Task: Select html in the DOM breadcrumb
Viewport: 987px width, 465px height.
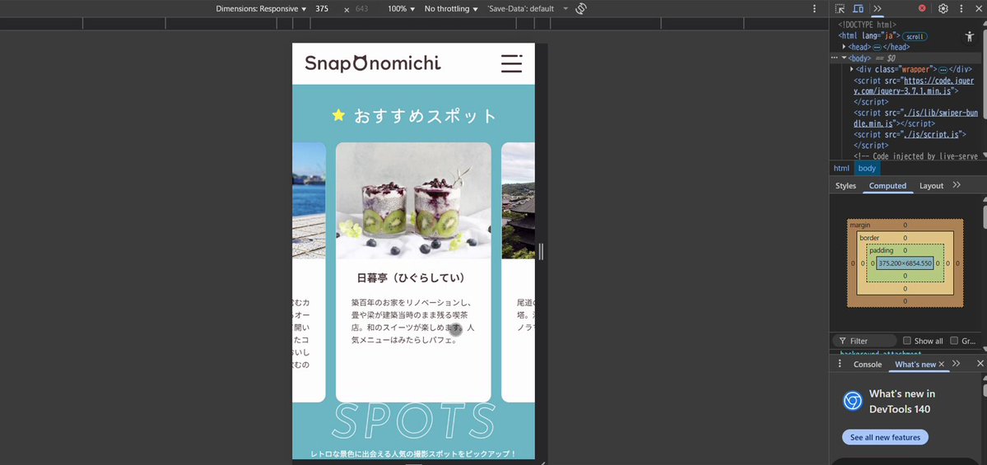Action: [x=841, y=168]
